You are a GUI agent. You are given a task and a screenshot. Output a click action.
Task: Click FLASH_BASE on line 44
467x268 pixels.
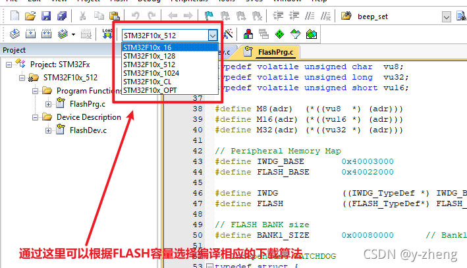point(283,172)
